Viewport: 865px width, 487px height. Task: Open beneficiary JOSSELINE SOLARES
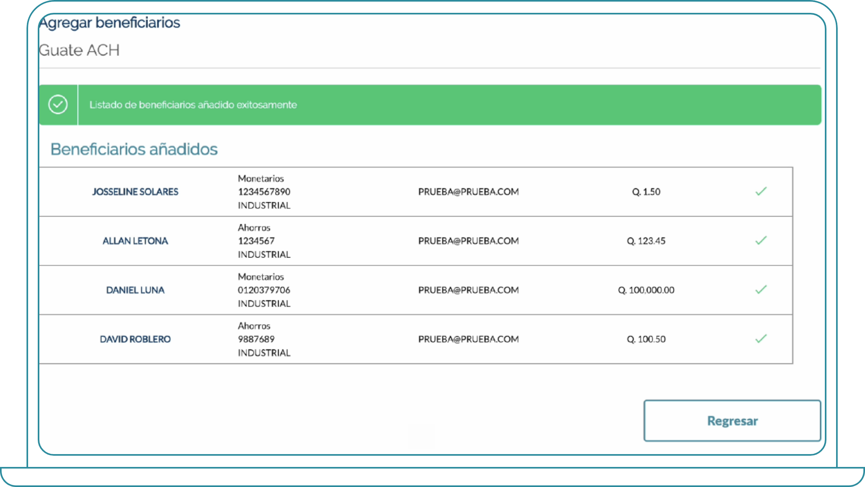(x=135, y=192)
